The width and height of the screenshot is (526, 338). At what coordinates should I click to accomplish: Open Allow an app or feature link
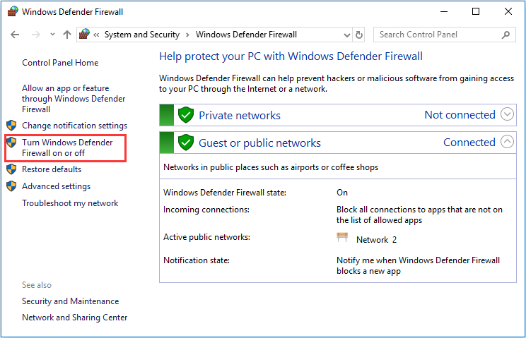pyautogui.click(x=74, y=99)
